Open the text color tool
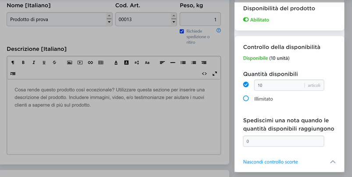The height and width of the screenshot is (177, 352). pos(116,63)
